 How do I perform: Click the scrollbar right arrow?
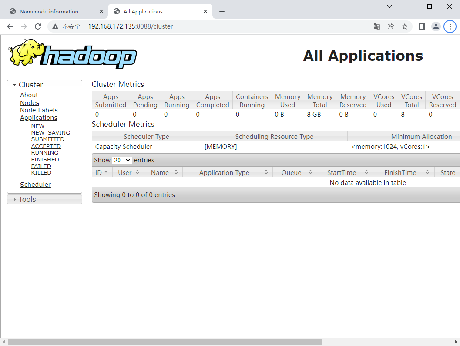point(456,342)
